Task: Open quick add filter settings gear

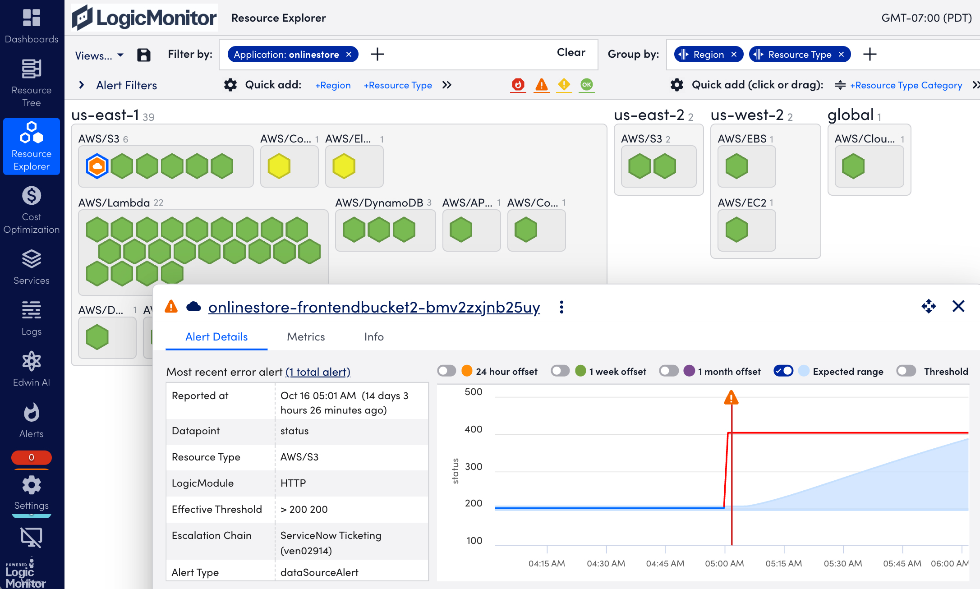Action: [230, 85]
